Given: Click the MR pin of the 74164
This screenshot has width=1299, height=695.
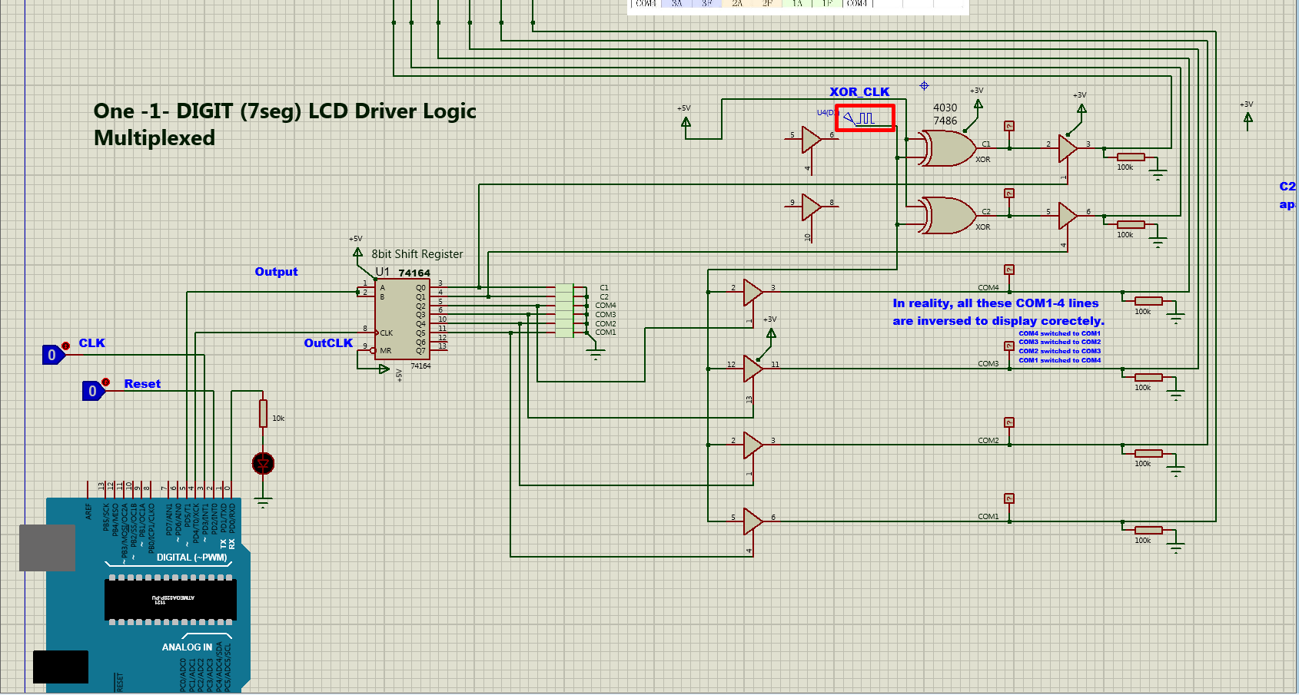Looking at the screenshot, I should pyautogui.click(x=367, y=351).
